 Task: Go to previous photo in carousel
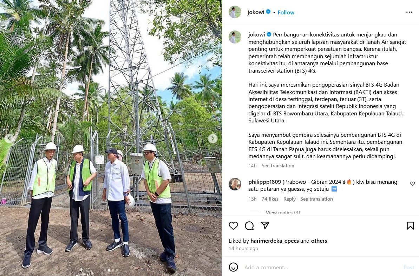click(9, 138)
